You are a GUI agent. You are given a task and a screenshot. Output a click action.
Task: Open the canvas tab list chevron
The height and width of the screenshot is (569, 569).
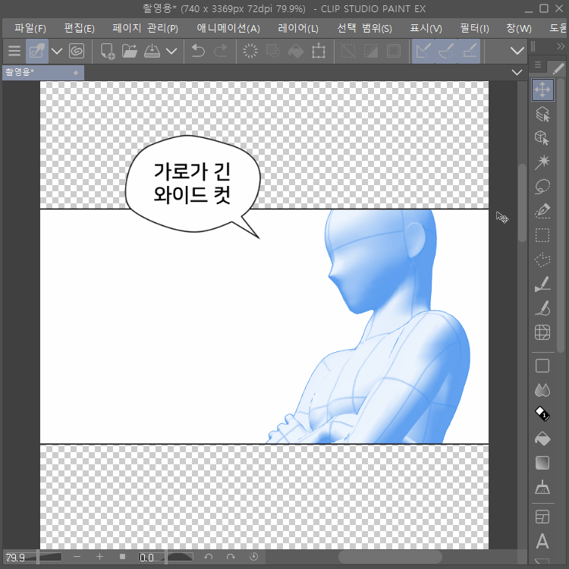coord(517,73)
